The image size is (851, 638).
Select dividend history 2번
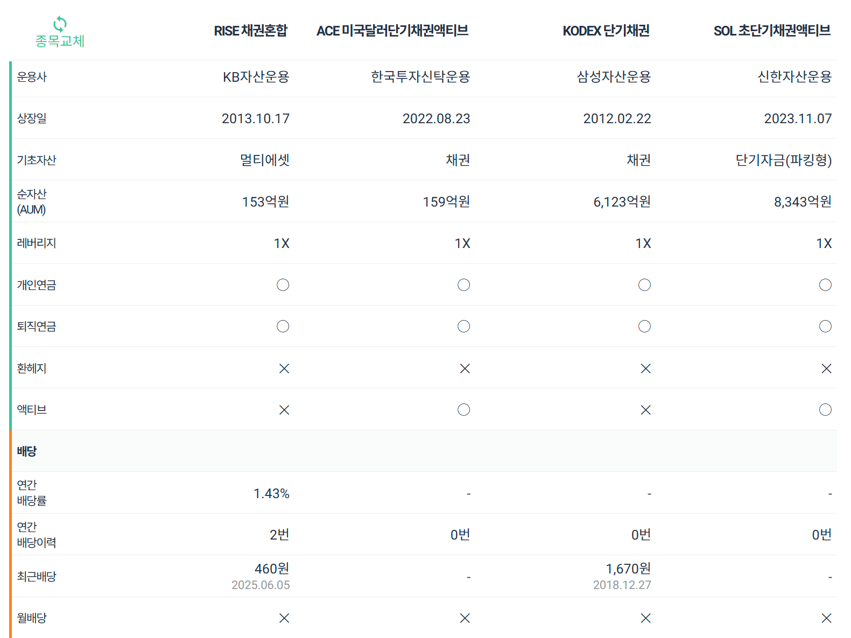[x=280, y=535]
